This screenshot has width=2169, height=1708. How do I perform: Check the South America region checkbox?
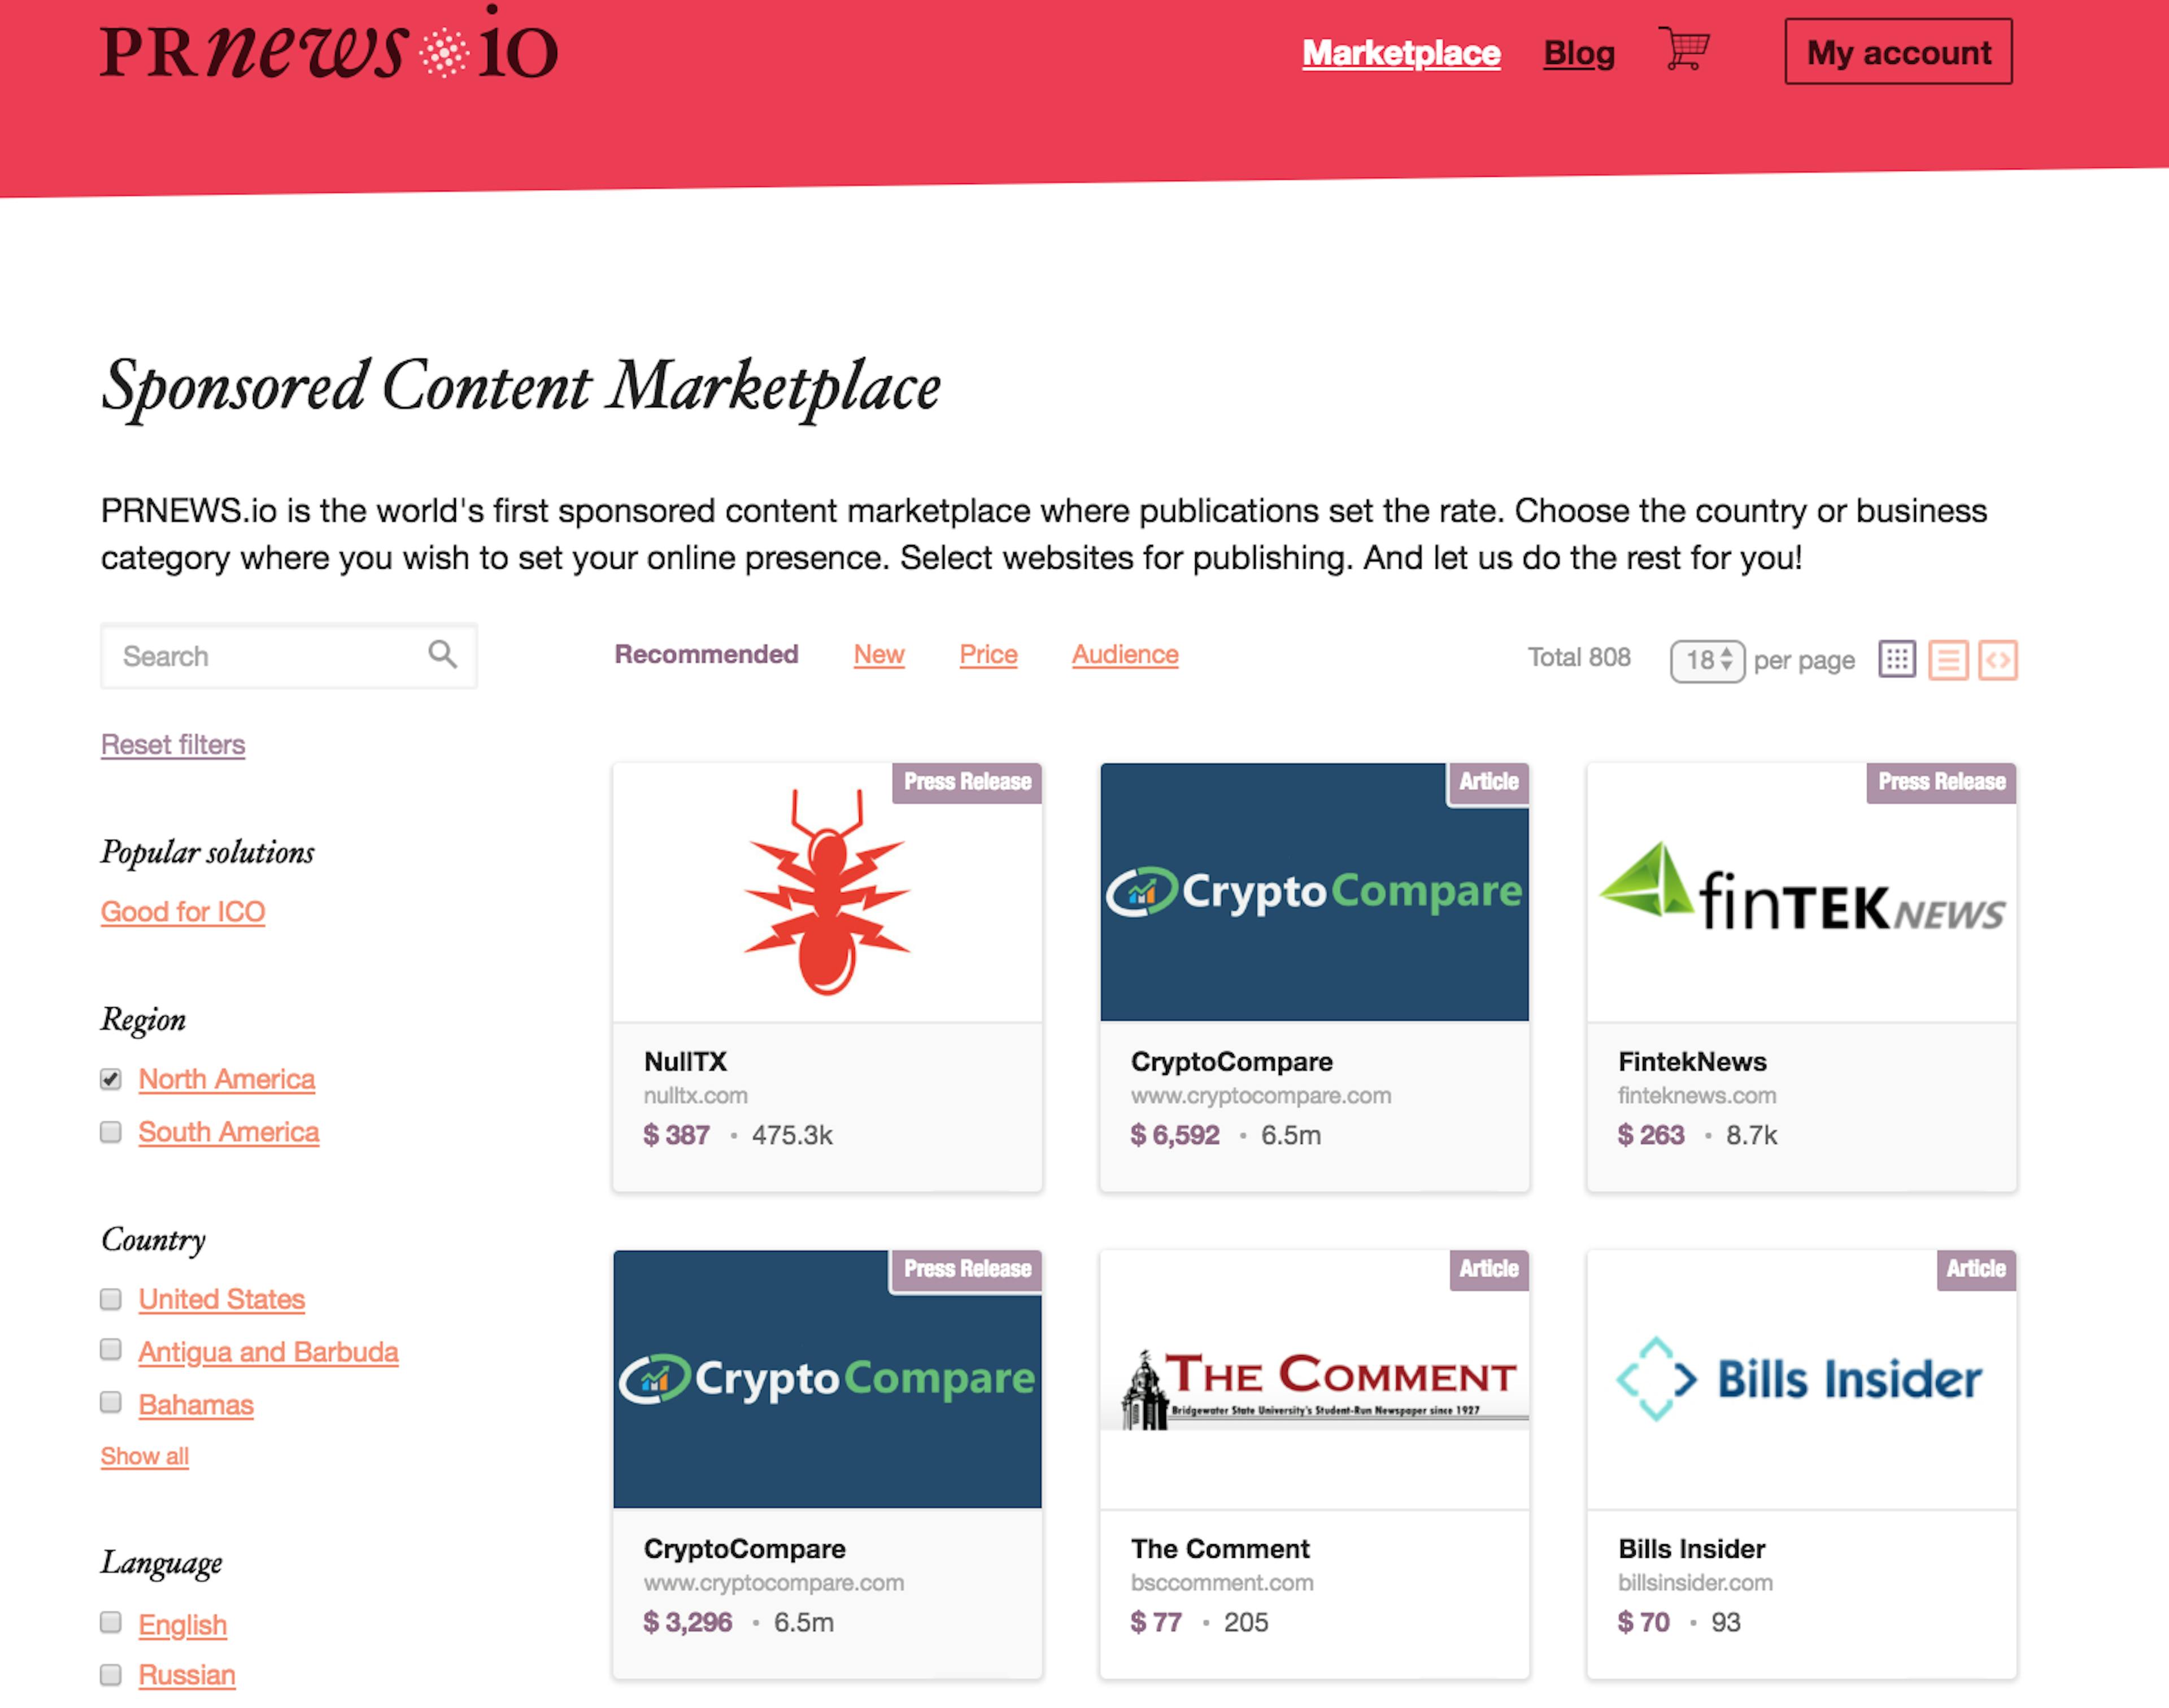(x=111, y=1132)
